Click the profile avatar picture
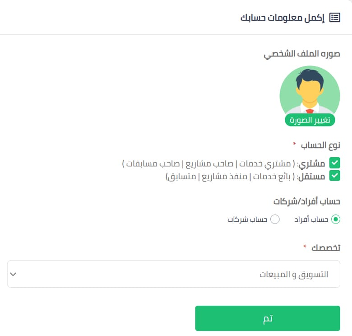 click(310, 93)
